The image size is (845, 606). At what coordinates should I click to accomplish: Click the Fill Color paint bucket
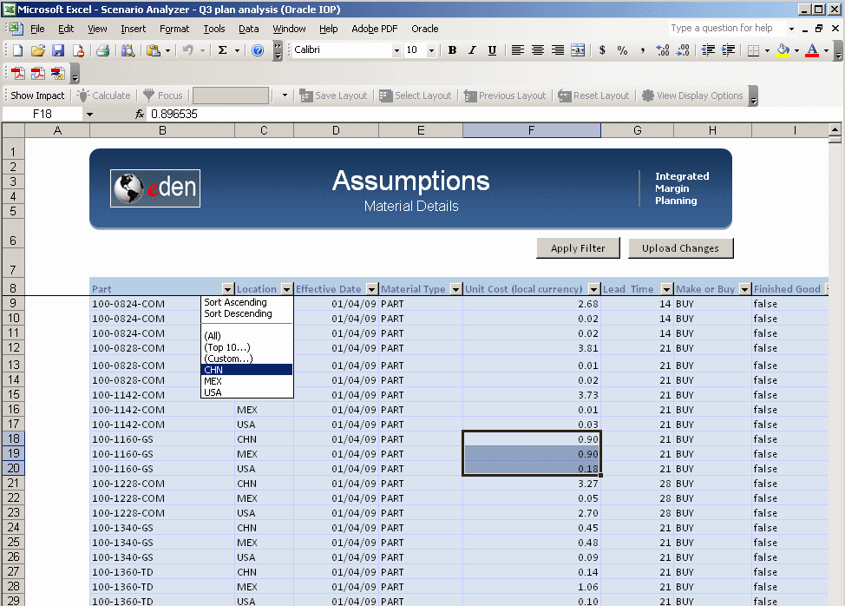point(783,50)
